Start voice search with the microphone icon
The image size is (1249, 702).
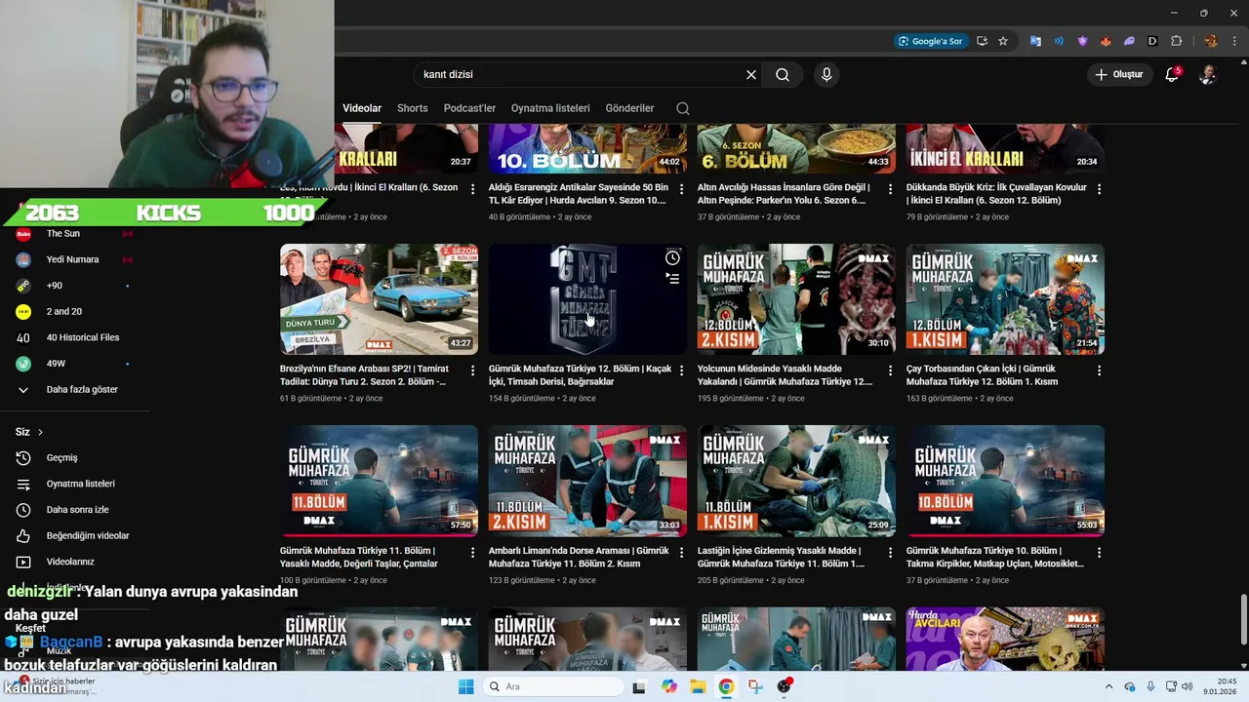click(826, 74)
